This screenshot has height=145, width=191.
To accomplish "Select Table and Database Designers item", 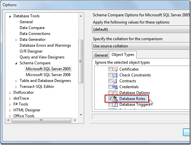I will [x=45, y=81].
